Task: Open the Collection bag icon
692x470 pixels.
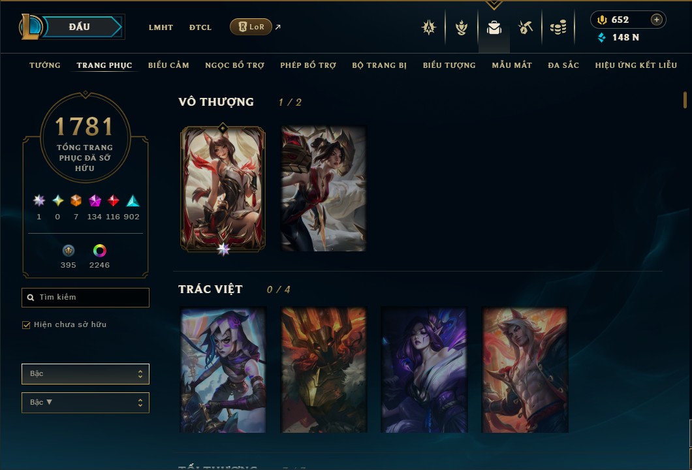Action: 494,28
